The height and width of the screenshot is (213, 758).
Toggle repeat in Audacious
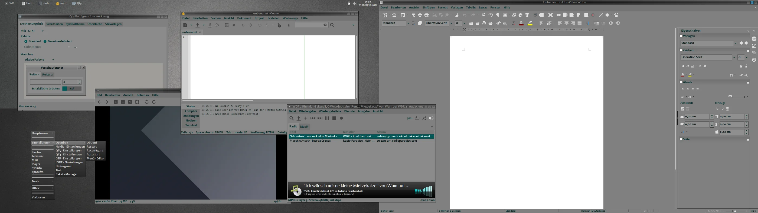coord(417,118)
